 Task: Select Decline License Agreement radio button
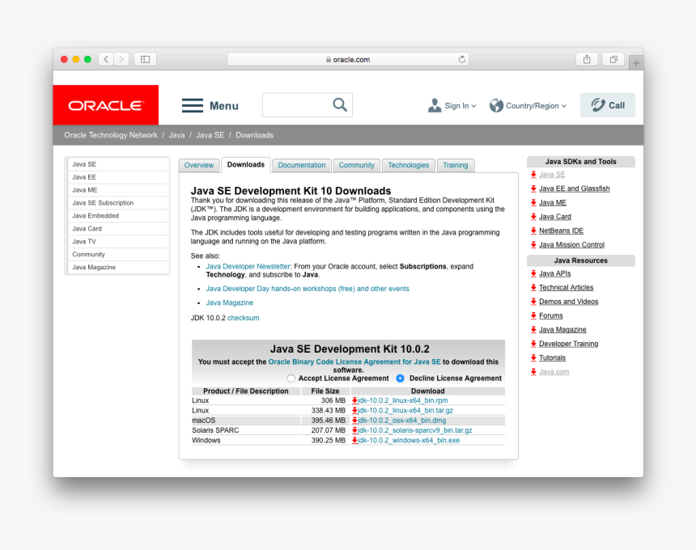[400, 379]
